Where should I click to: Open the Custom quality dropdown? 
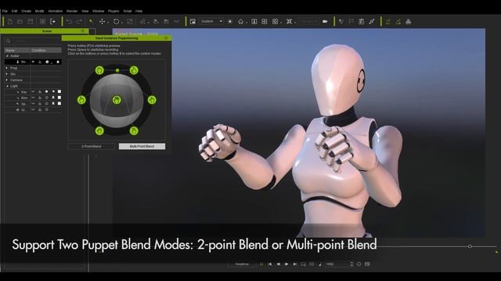[x=211, y=21]
